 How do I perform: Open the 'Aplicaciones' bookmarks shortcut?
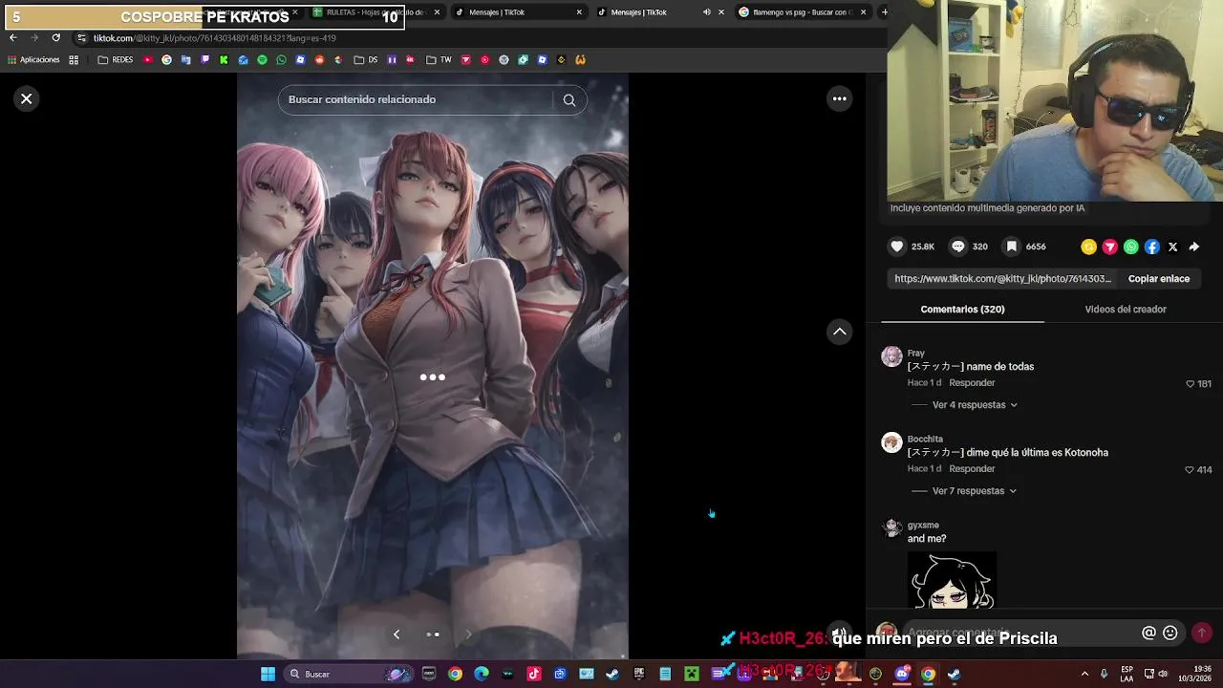[x=33, y=60]
